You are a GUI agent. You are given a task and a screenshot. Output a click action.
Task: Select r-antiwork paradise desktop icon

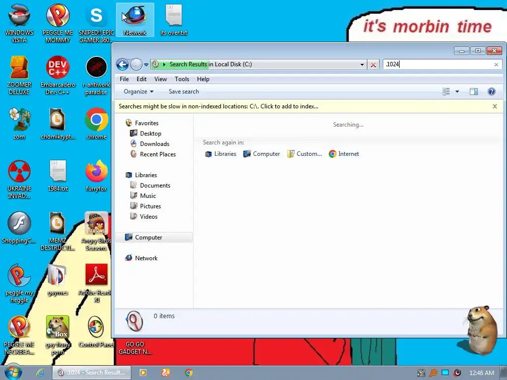[x=97, y=76]
